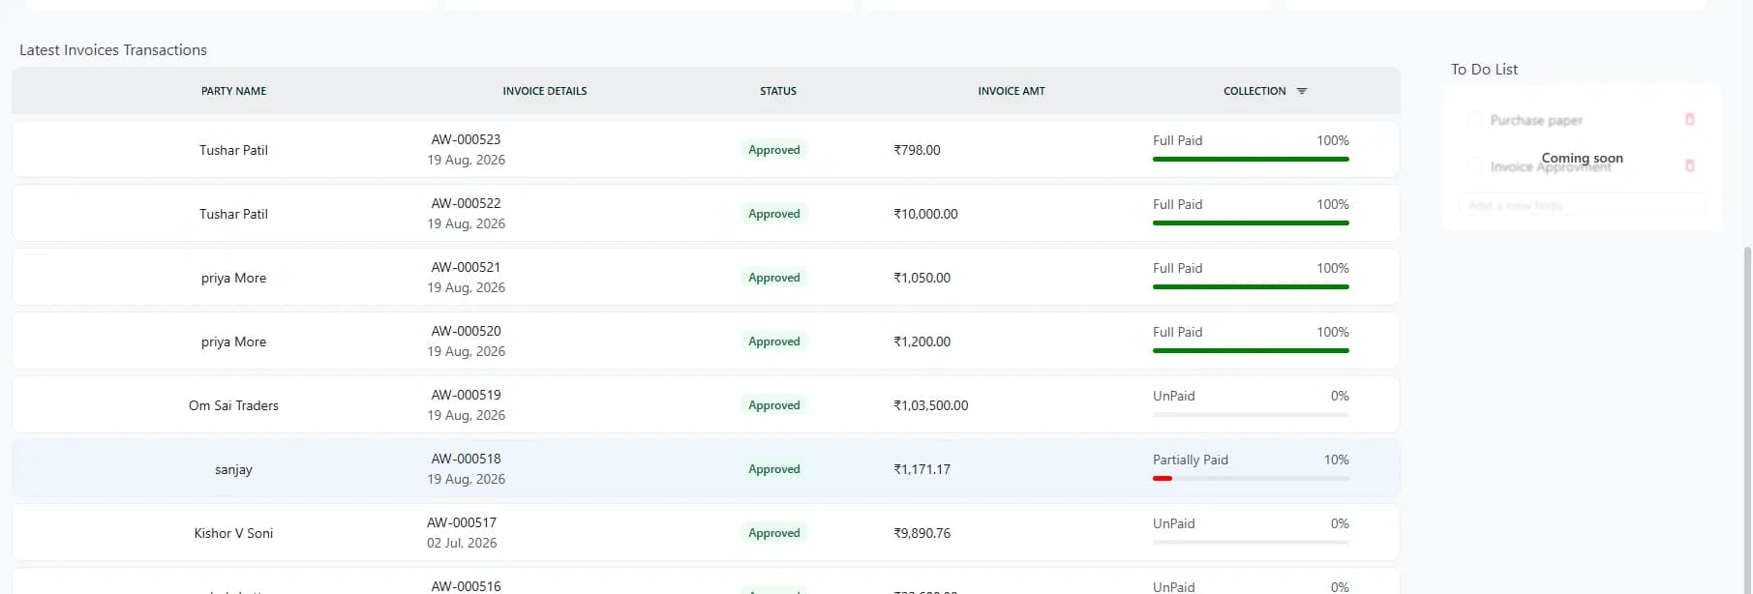Click the ₹1,171.17 invoice amount
The image size is (1753, 594).
click(922, 469)
